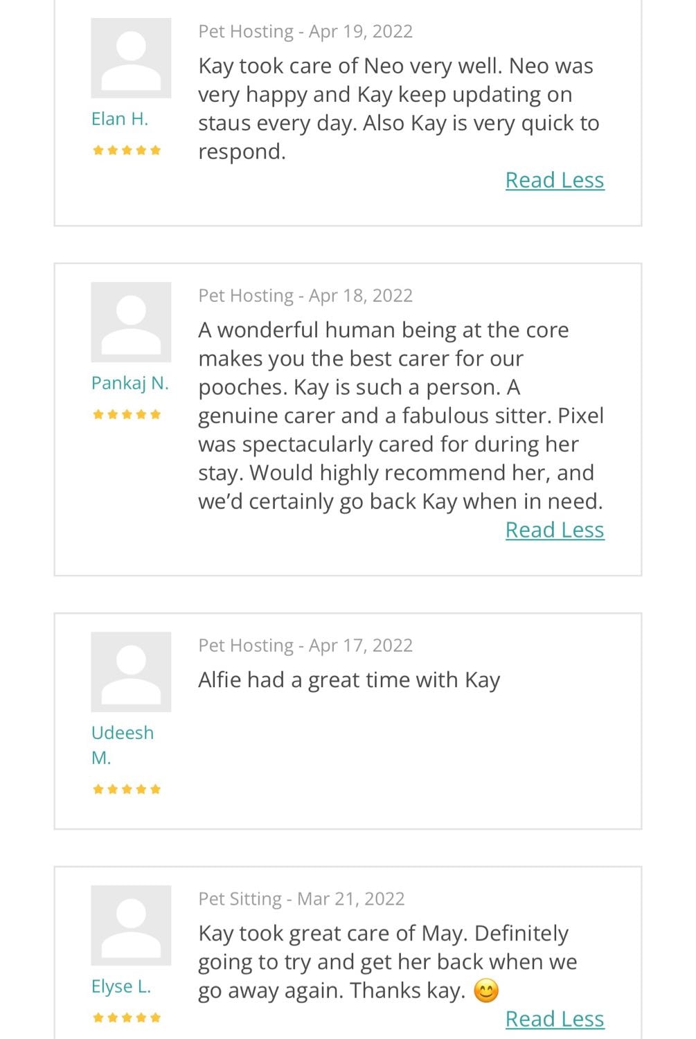
Task: Click the "Alfie had a great time" review text
Action: pos(349,680)
